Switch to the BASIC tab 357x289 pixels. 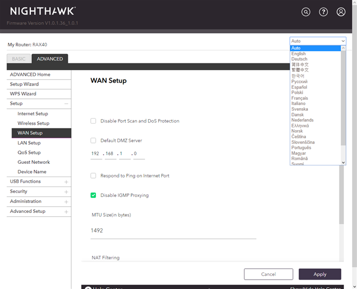tap(19, 59)
